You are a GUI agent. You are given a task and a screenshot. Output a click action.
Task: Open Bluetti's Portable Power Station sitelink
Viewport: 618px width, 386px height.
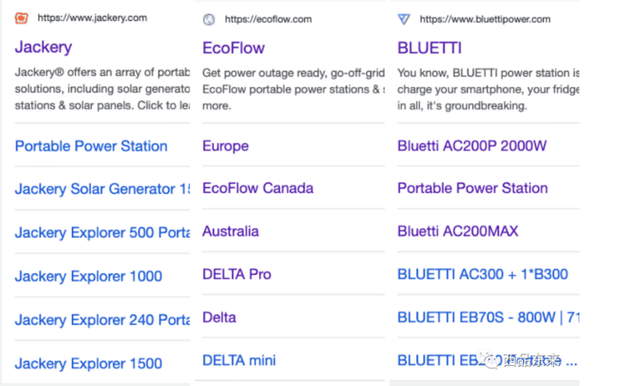[473, 188]
